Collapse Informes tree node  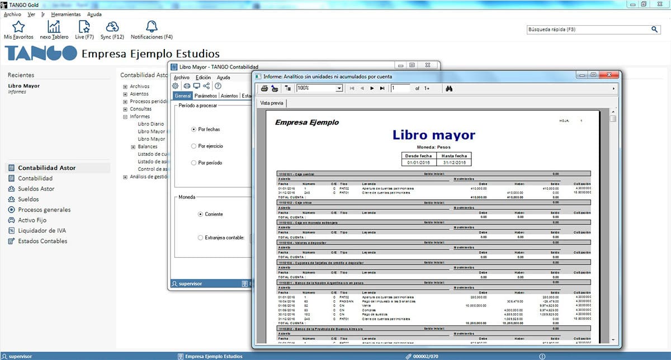click(x=125, y=117)
